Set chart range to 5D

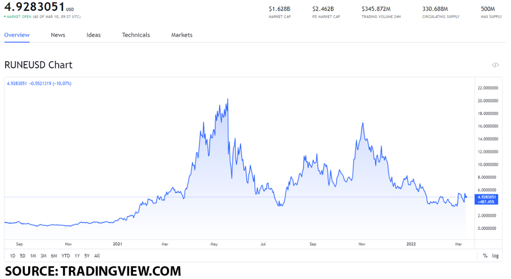point(23,256)
